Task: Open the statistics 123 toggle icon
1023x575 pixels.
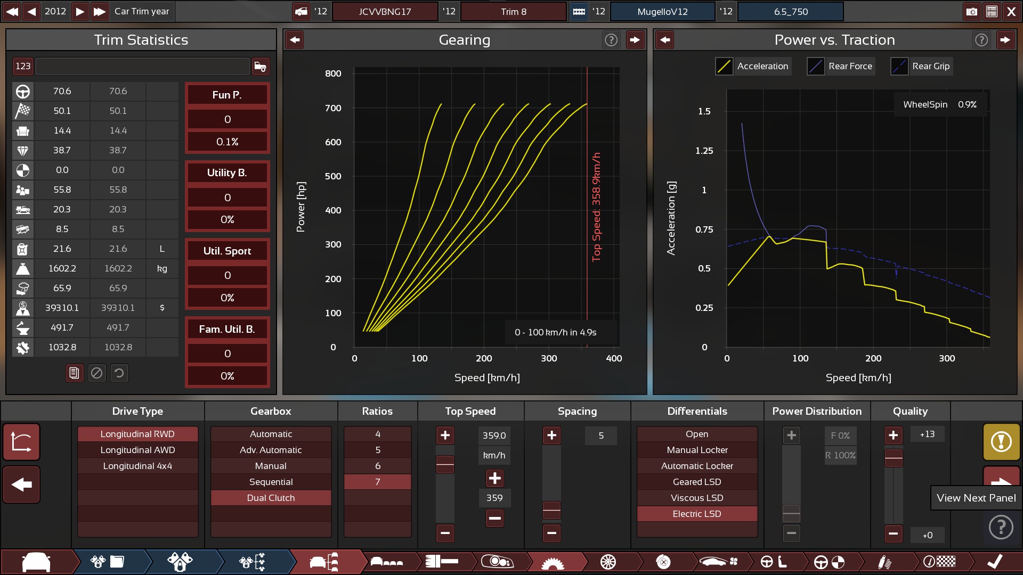Action: tap(23, 66)
